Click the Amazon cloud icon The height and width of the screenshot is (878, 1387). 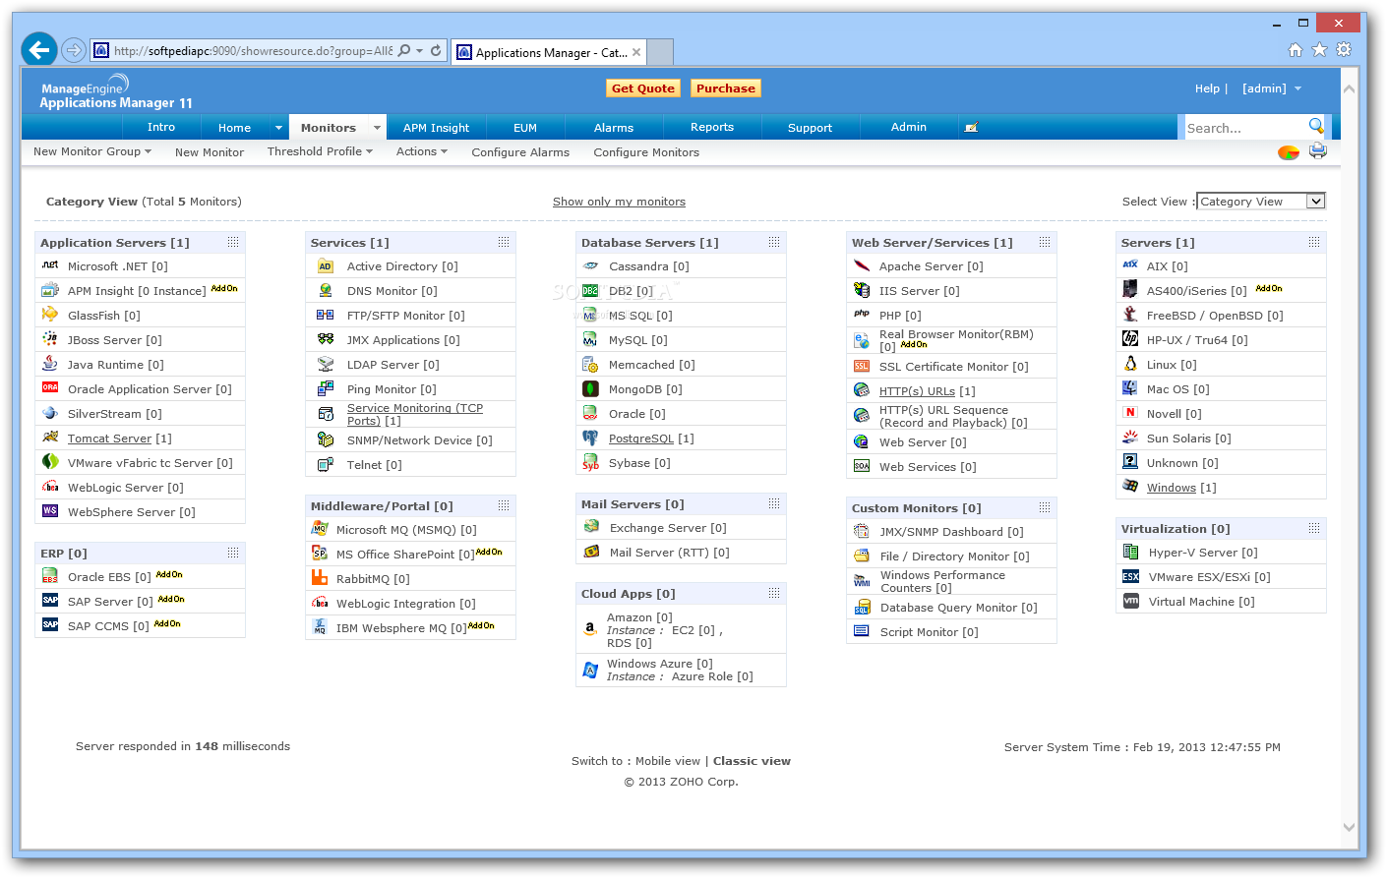coord(590,629)
